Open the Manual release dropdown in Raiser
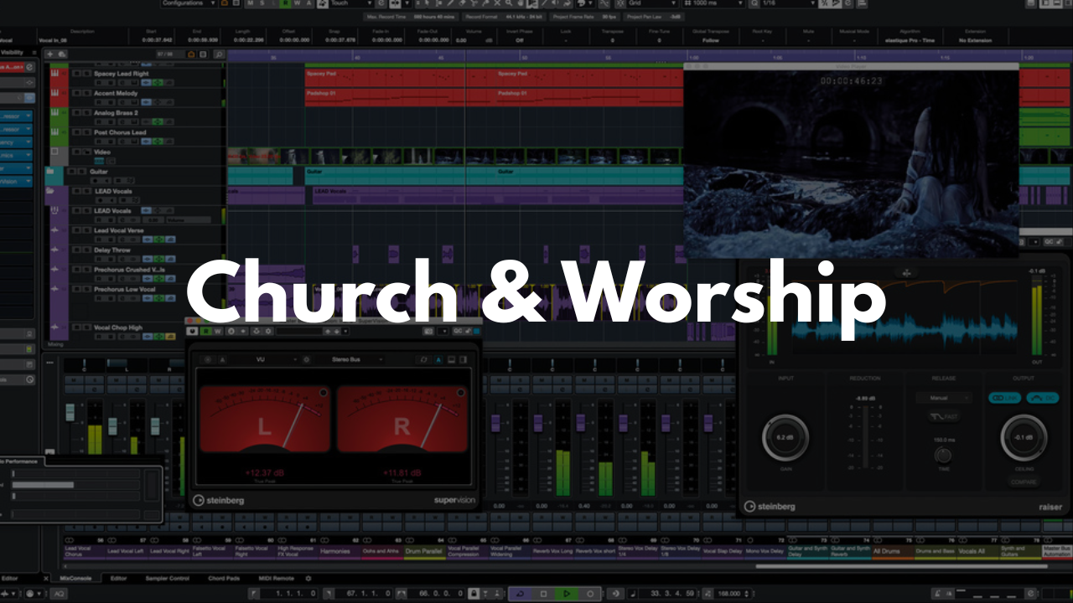 tap(943, 398)
